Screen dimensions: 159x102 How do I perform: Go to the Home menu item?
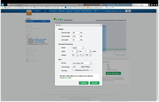tap(37, 11)
